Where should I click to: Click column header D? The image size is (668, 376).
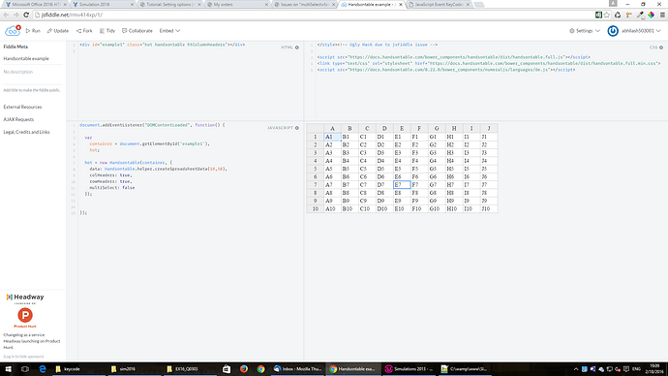point(384,128)
